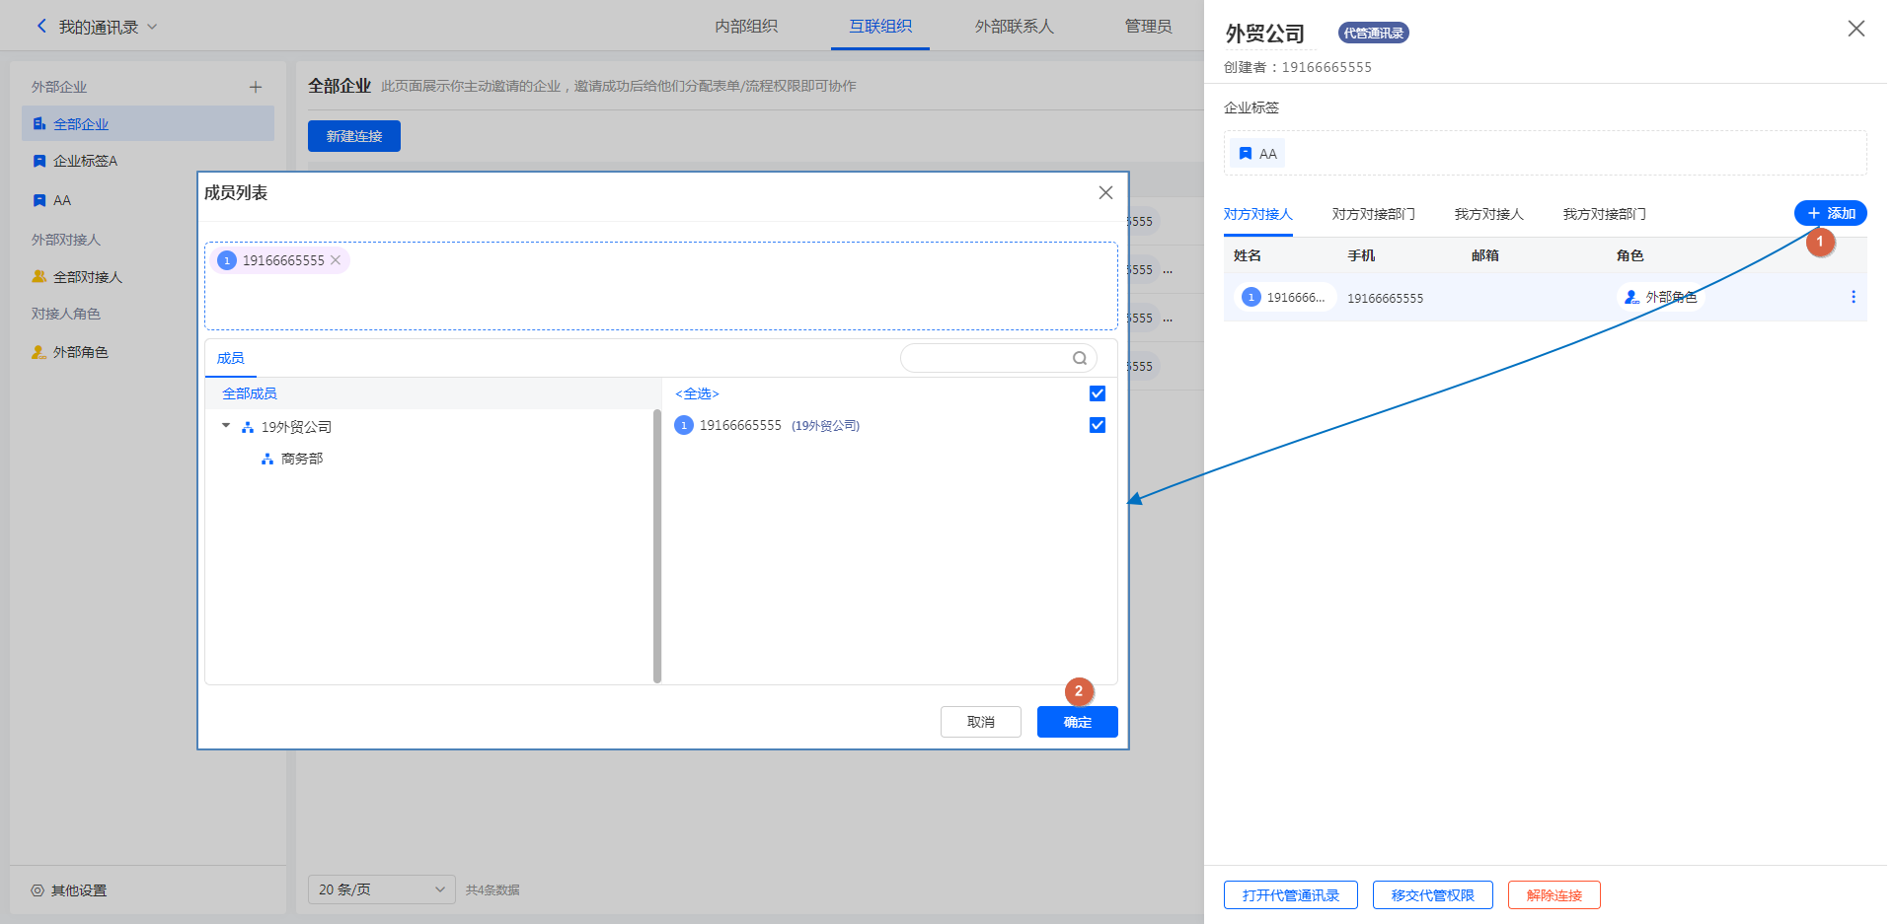Switch to the 对方对接部门 tab
The height and width of the screenshot is (924, 1895).
point(1373,214)
